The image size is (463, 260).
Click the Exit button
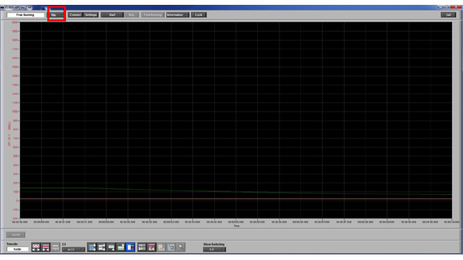coord(448,15)
